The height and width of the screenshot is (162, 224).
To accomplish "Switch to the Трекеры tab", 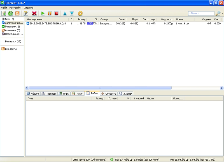I will point(49,93).
